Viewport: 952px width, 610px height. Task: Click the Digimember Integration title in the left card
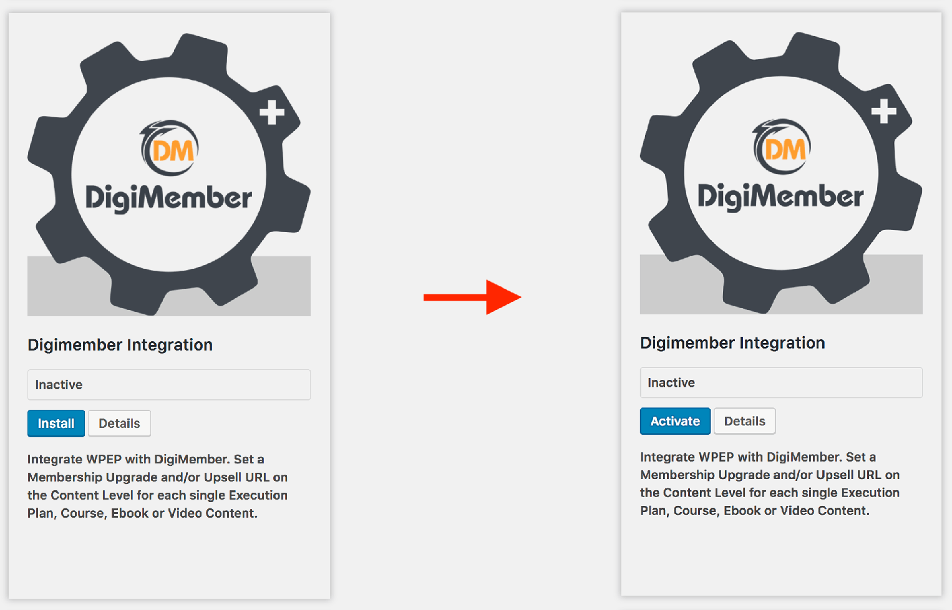tap(120, 345)
